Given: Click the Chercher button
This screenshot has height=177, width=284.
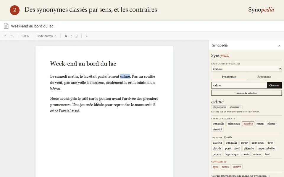Looking at the screenshot, I should [x=274, y=86].
